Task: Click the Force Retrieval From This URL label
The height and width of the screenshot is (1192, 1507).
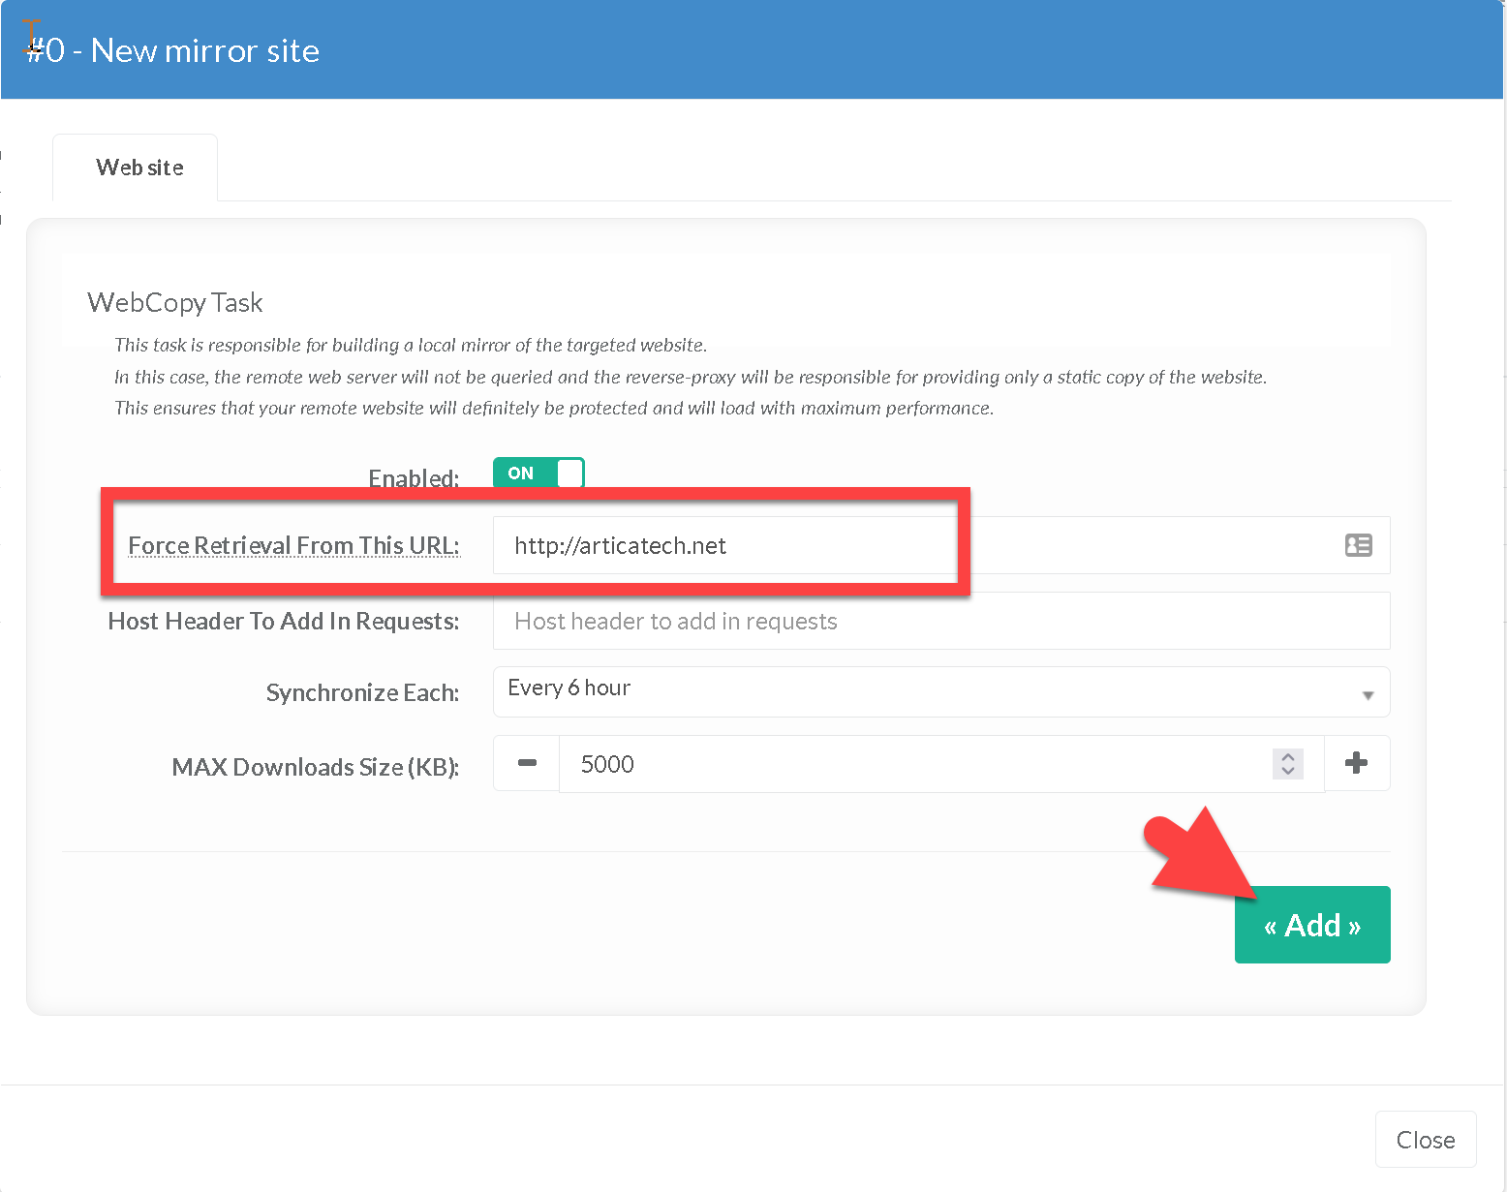Action: pos(293,545)
